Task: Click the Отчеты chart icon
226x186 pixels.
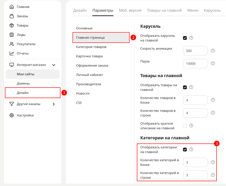Action: click(x=12, y=53)
